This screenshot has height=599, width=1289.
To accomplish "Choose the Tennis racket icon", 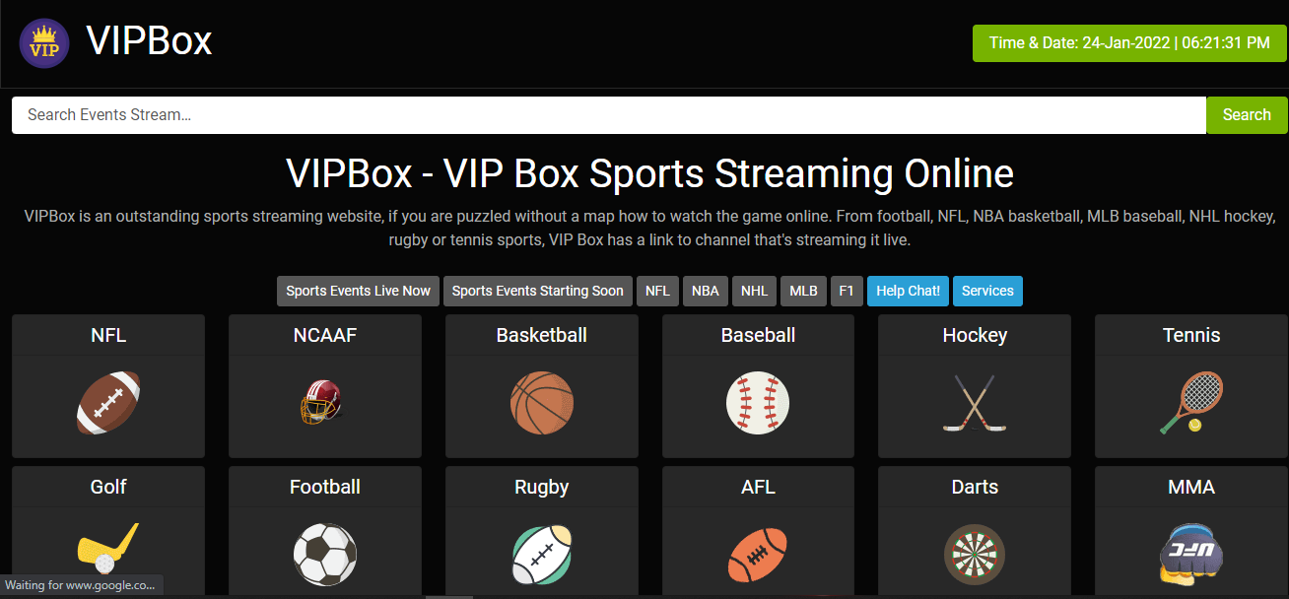I will [1191, 403].
